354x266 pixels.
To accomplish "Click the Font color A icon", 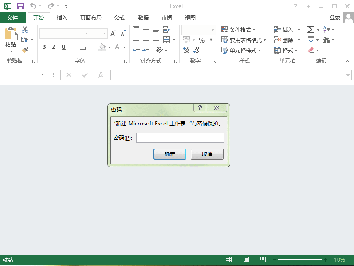I will pyautogui.click(x=117, y=47).
